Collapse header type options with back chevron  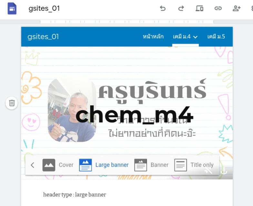pos(32,165)
